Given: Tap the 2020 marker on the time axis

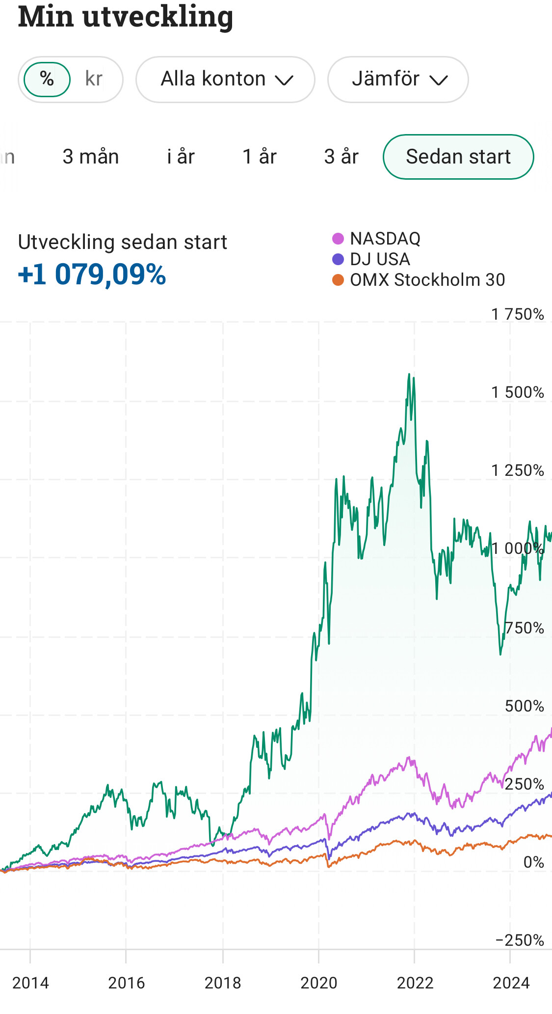Looking at the screenshot, I should tap(319, 983).
